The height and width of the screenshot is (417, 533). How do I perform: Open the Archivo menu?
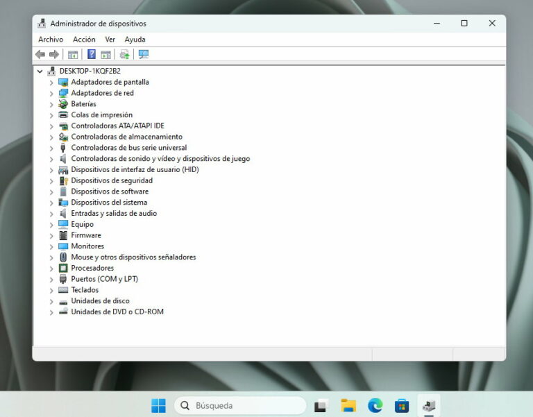tap(51, 40)
